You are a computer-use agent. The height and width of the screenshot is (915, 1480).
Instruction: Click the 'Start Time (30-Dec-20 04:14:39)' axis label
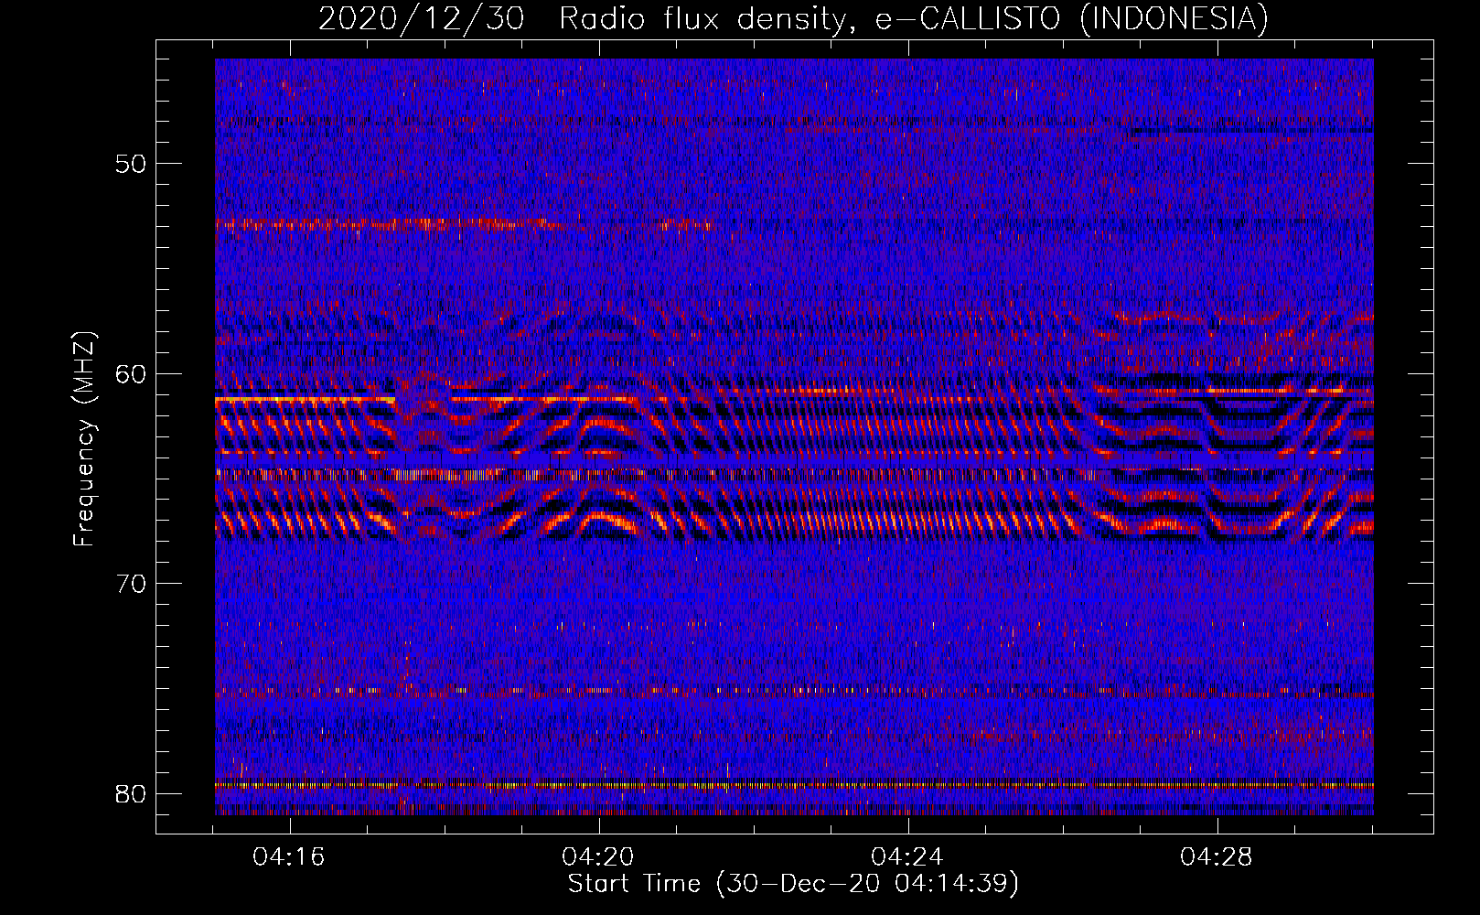[793, 884]
